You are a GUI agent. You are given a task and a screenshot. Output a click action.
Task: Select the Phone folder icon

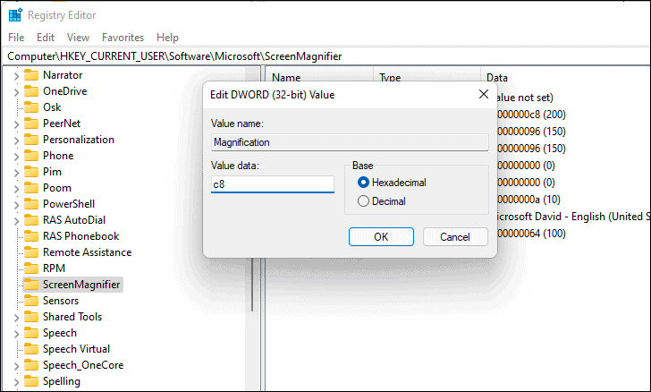coord(31,156)
